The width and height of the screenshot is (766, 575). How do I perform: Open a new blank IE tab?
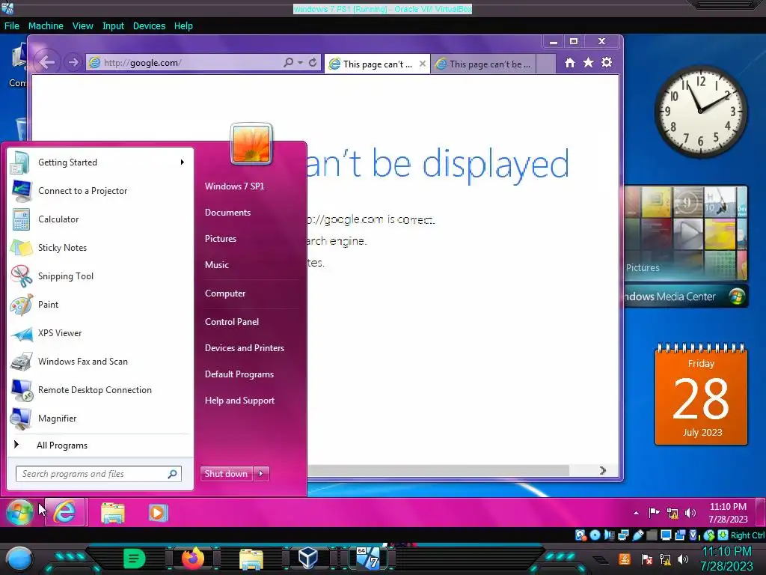545,64
